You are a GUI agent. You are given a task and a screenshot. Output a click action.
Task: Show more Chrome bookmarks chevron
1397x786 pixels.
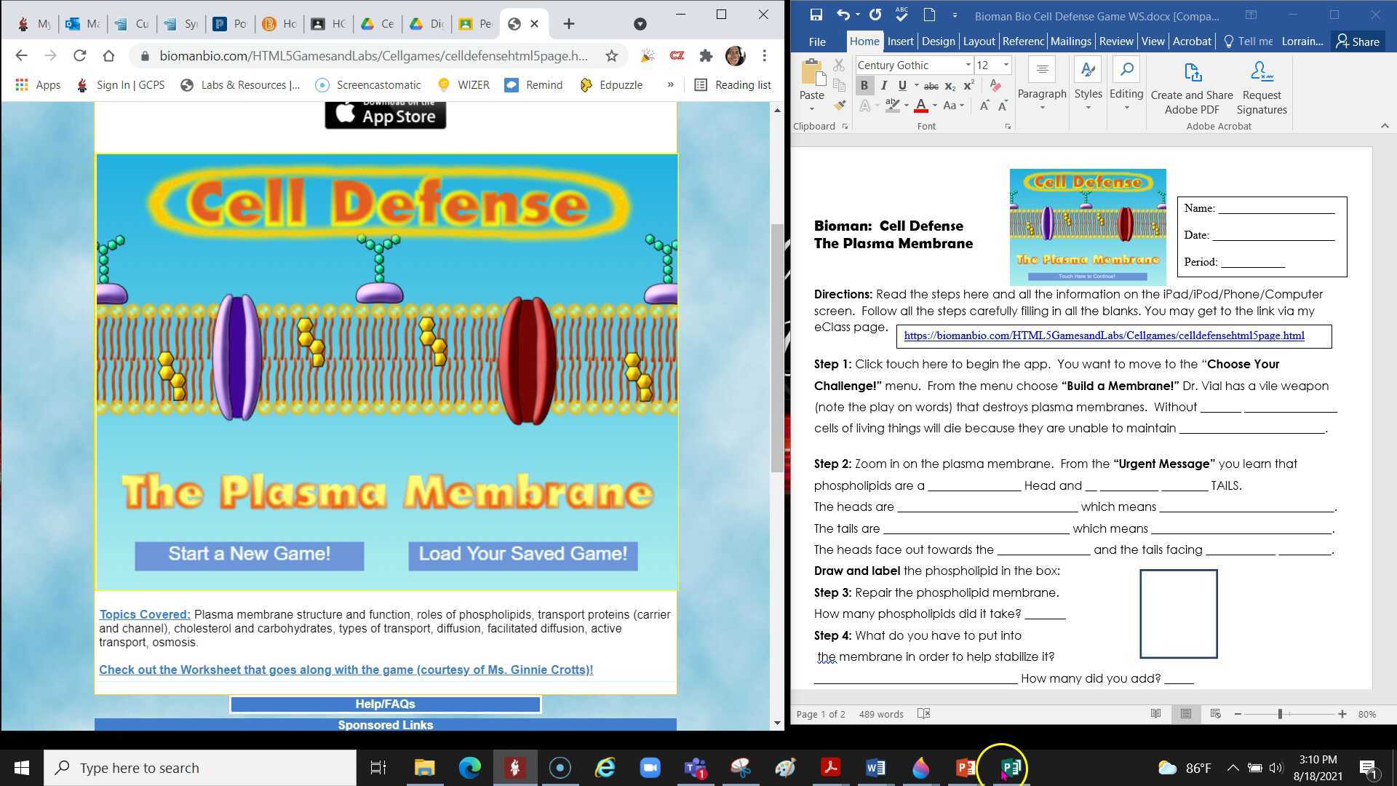(670, 84)
